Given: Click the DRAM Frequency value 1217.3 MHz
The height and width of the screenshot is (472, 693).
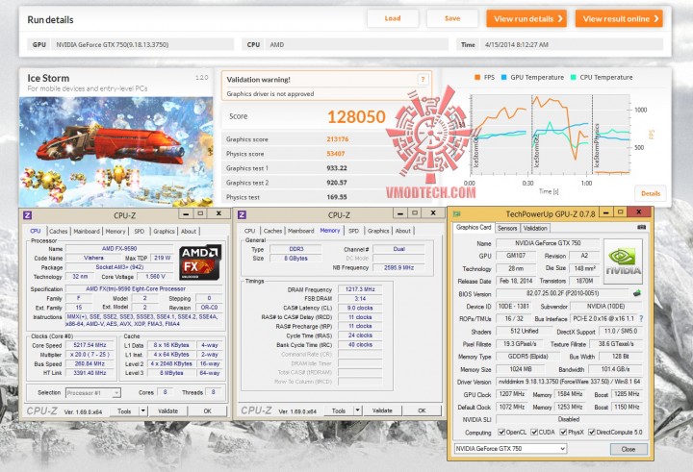Looking at the screenshot, I should [360, 289].
